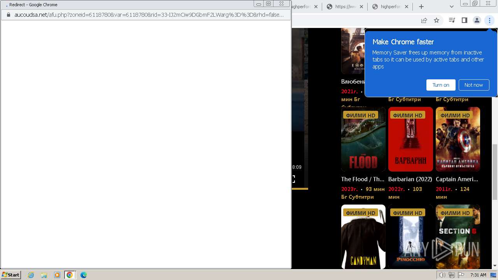498x280 pixels.
Task: Open the Chrome three-dot menu
Action: [x=489, y=20]
